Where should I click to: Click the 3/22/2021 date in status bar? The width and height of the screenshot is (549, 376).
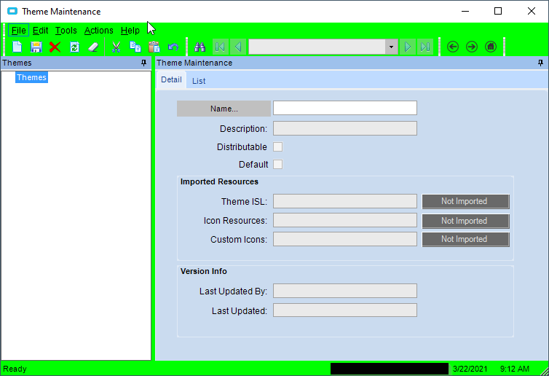click(x=470, y=369)
